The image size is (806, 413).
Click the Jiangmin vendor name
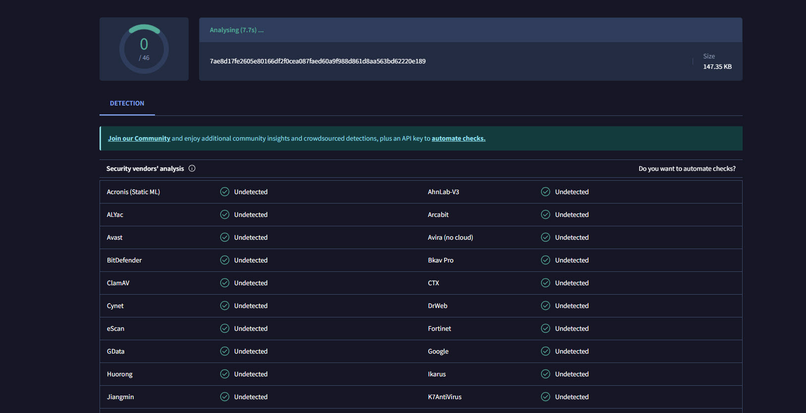[120, 397]
